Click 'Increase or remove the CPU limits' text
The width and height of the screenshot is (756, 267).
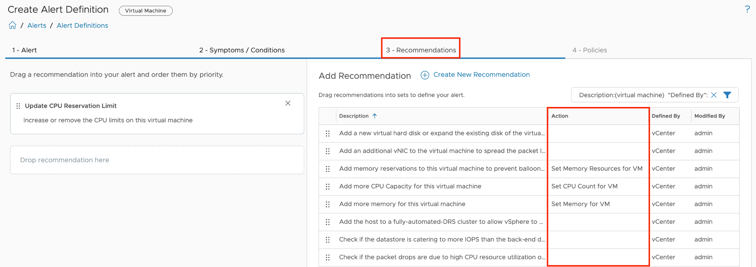[108, 120]
